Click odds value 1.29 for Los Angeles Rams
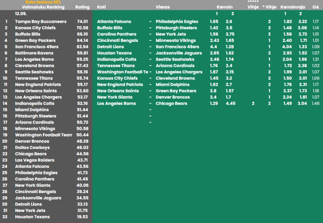323x223 pixels. [x=214, y=103]
